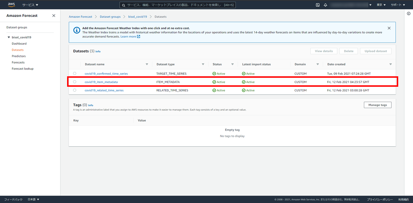Sort by Dataset name column arrow

tap(147, 64)
